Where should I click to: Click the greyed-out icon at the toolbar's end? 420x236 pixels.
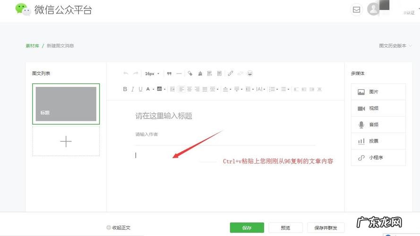point(319,89)
